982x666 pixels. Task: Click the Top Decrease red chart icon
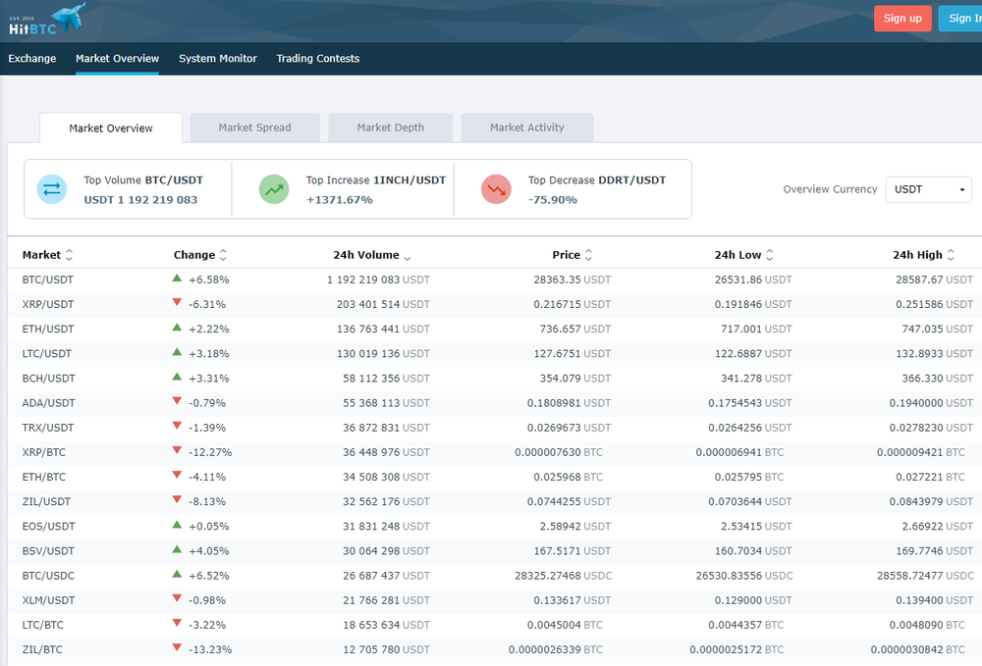tap(496, 189)
